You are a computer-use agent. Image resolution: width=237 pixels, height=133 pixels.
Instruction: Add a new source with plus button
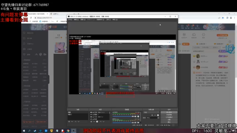tap(91, 121)
